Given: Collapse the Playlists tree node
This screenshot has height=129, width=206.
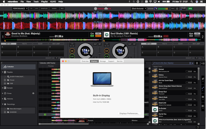Looking at the screenshot, I should pyautogui.click(x=3, y=72).
